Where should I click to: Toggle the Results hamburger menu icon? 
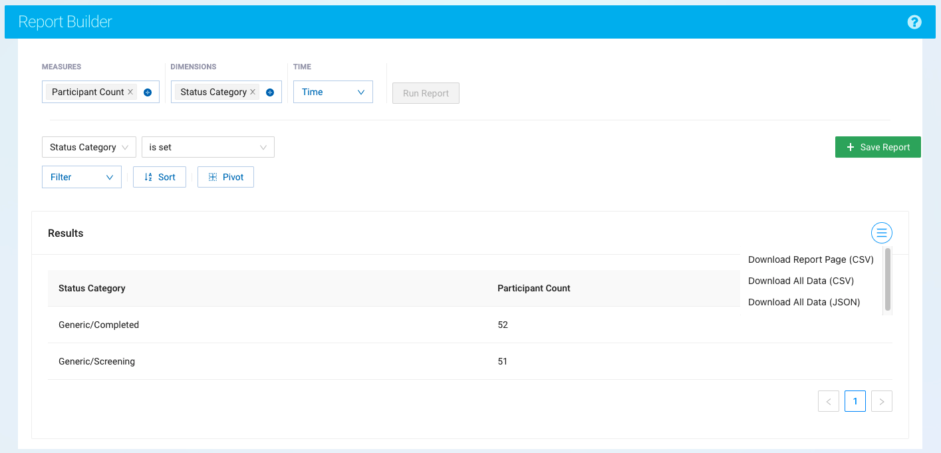point(881,233)
